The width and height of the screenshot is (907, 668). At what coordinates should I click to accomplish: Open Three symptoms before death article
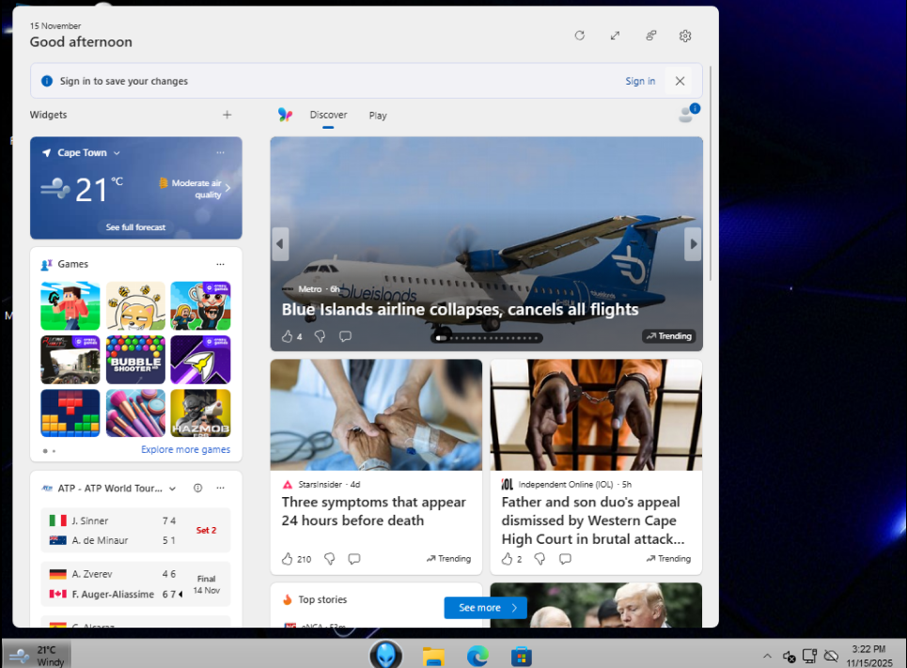(374, 511)
